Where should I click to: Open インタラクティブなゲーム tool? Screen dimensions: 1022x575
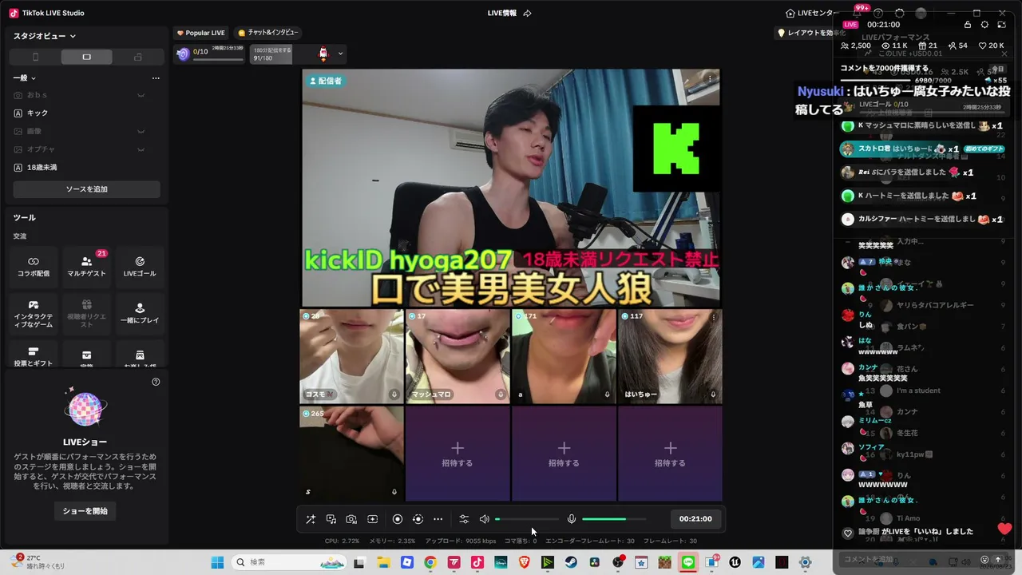tap(34, 313)
